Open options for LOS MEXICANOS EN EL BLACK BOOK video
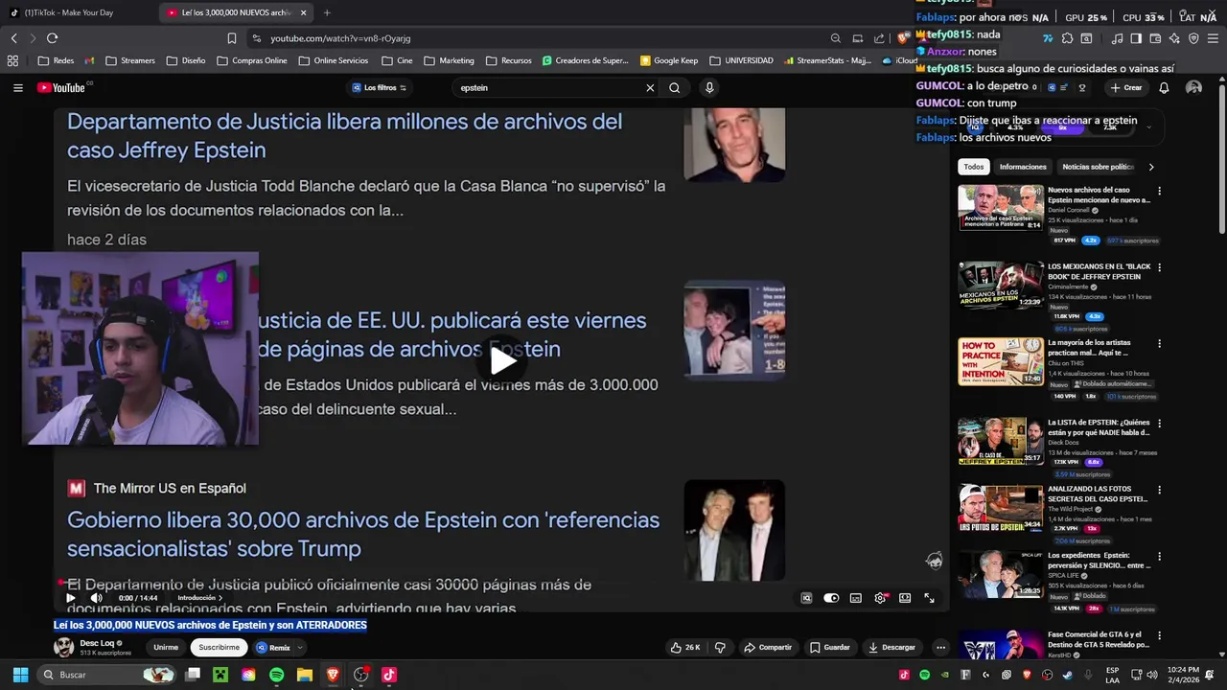Image resolution: width=1227 pixels, height=690 pixels. [1159, 267]
